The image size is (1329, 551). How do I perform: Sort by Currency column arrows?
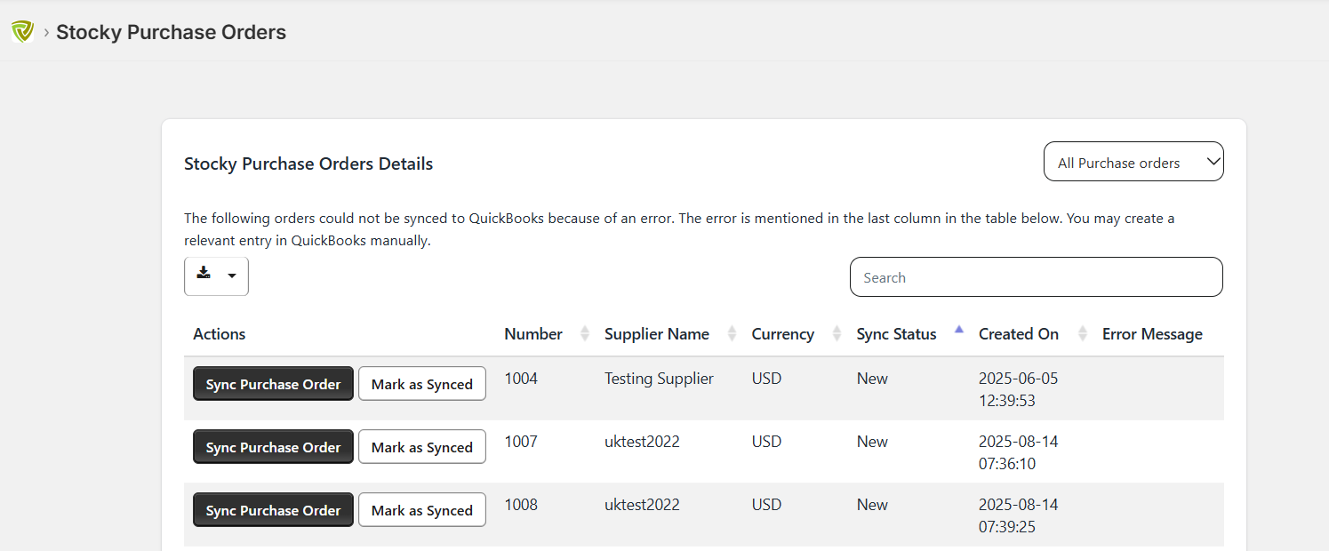[x=837, y=334]
